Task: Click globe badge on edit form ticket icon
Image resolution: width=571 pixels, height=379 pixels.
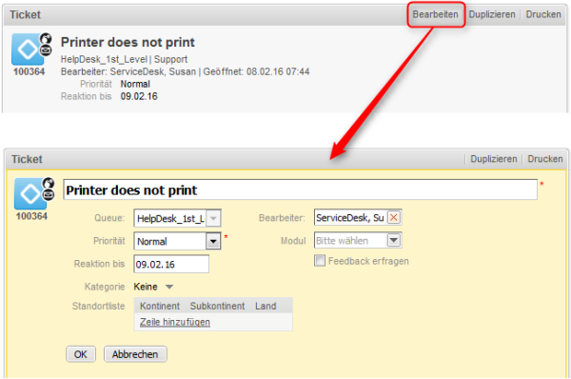Action: [x=49, y=183]
